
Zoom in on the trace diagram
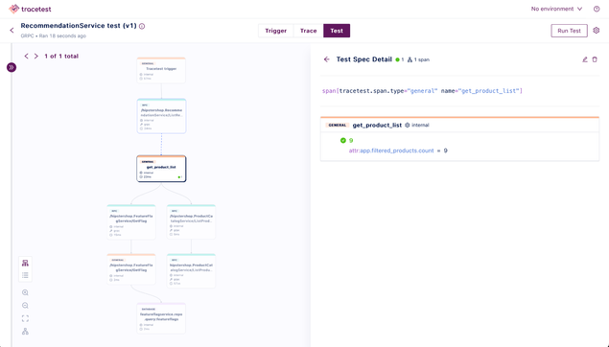pyautogui.click(x=25, y=292)
